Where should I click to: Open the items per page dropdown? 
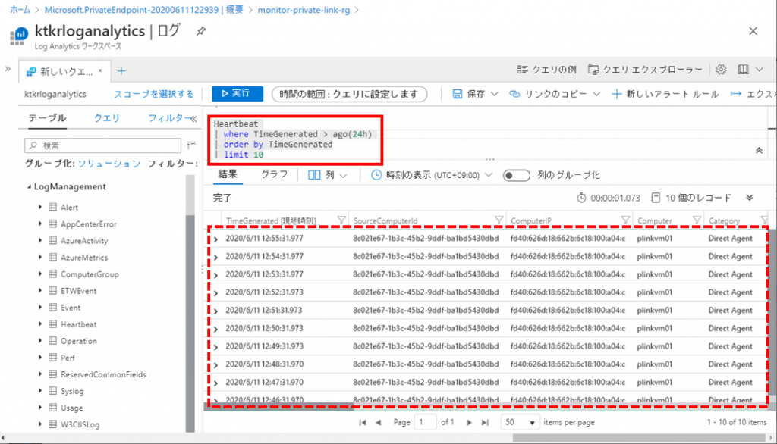[520, 422]
